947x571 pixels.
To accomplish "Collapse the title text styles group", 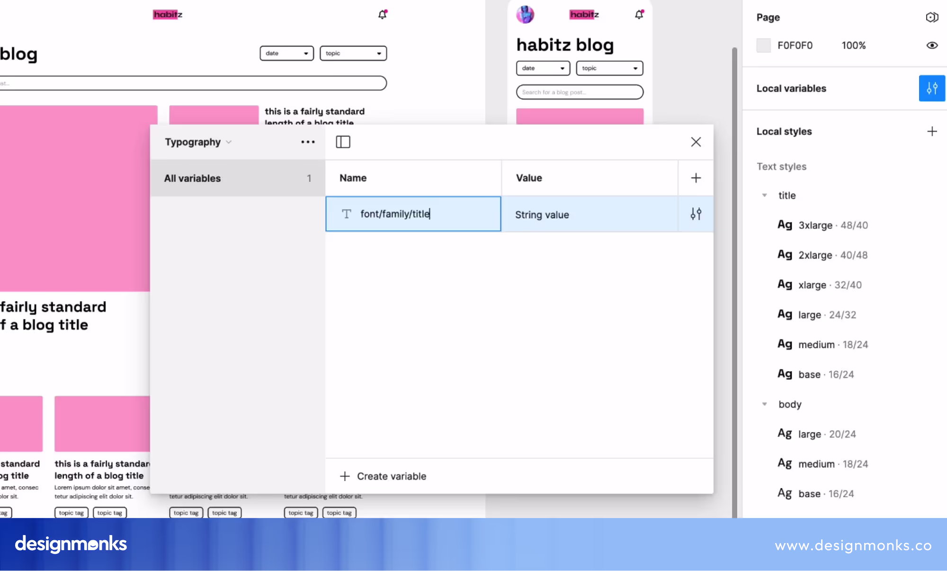I will coord(764,196).
